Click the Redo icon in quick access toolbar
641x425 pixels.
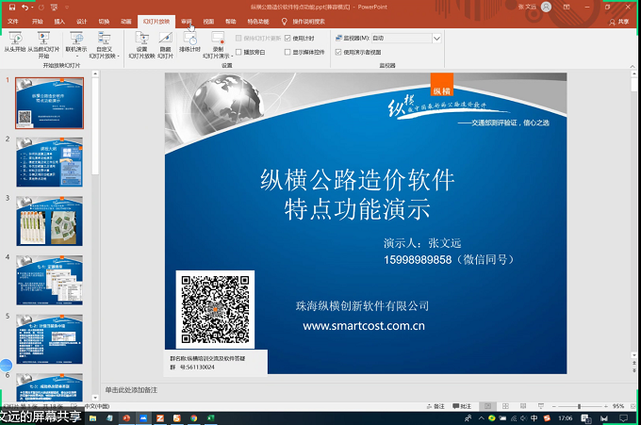coord(41,7)
